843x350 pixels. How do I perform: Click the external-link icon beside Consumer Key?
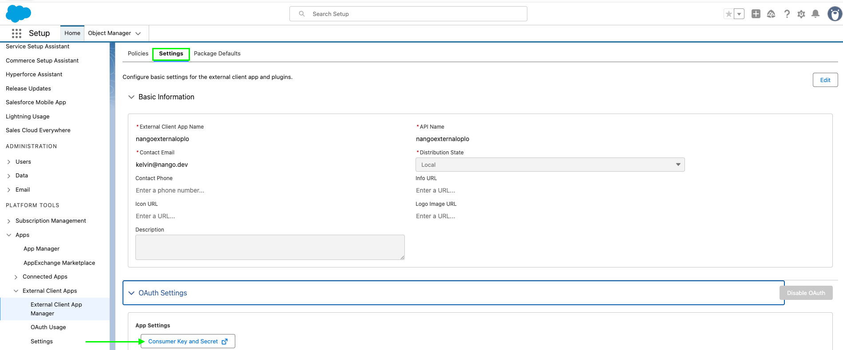coord(225,342)
